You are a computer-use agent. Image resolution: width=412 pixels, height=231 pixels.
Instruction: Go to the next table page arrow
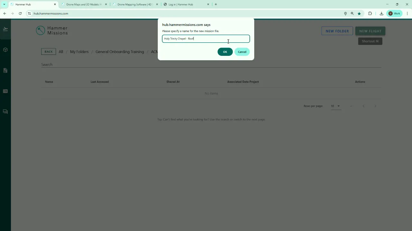375,106
